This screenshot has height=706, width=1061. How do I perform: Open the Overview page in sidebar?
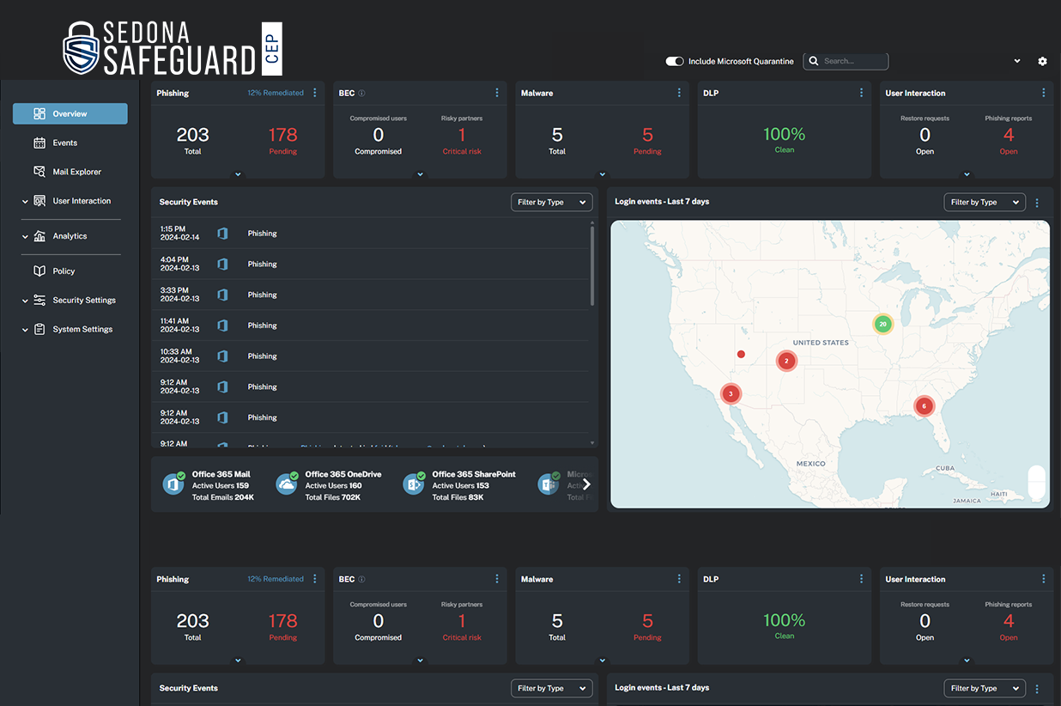tap(70, 113)
